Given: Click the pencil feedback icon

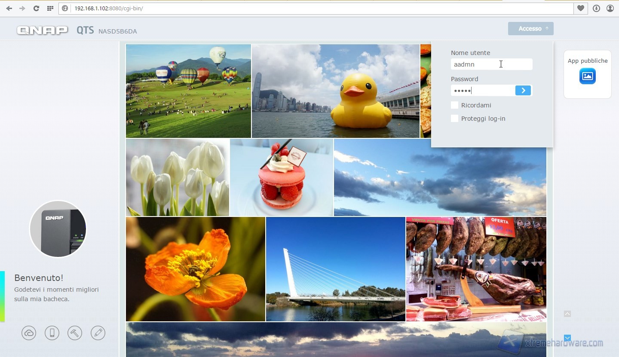Looking at the screenshot, I should click(98, 333).
